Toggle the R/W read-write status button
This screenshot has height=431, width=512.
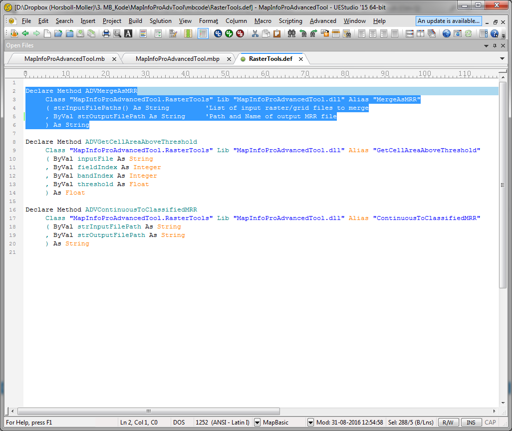tap(448, 423)
